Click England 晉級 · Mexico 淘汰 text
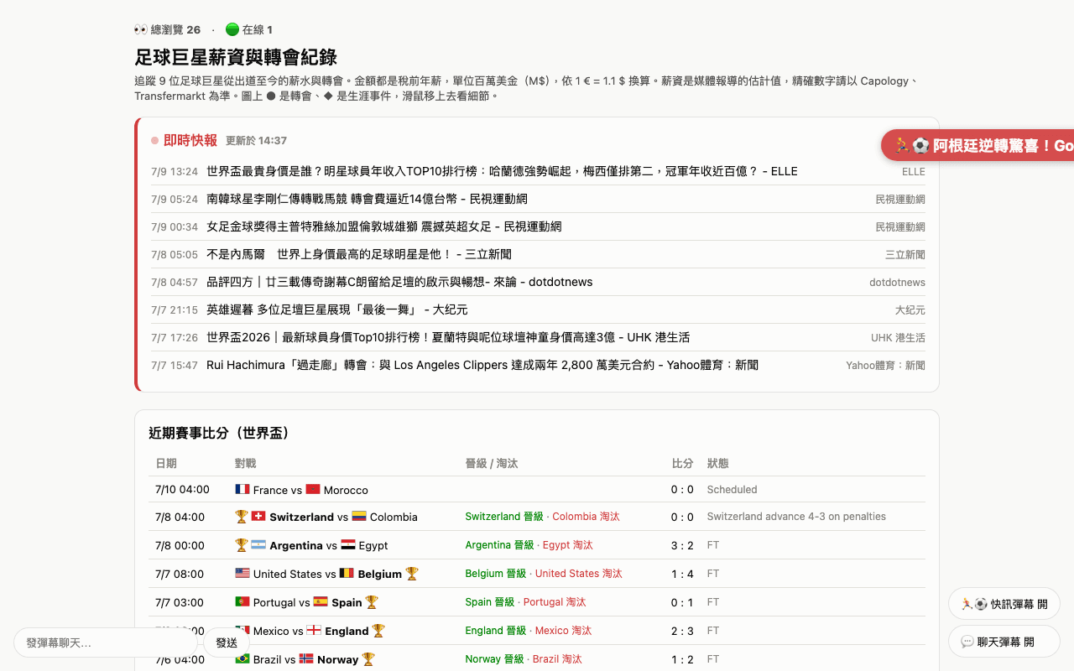The image size is (1074, 671). (529, 631)
